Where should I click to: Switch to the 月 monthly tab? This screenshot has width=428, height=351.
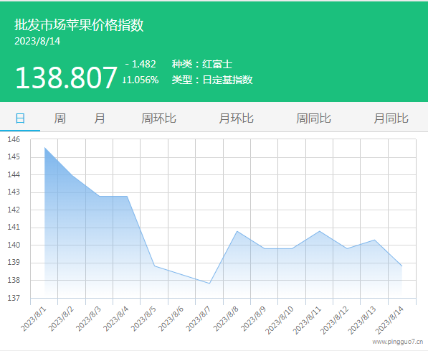tap(100, 118)
